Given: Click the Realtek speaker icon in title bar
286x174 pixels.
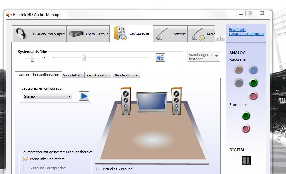Looking at the screenshot, I should (9, 15).
